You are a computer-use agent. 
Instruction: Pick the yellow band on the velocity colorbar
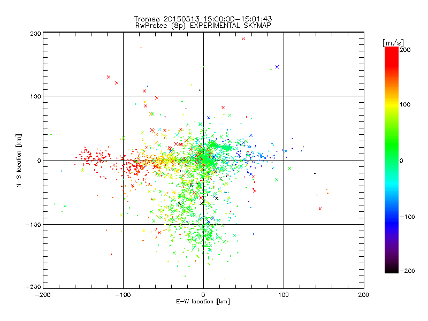[392, 105]
